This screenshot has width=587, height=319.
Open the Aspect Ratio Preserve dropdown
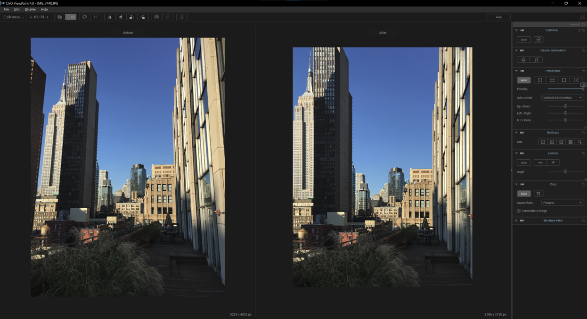(562, 203)
